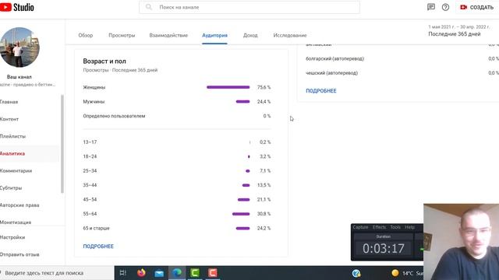
Task: Click Определено пользователем row label
Action: click(x=114, y=116)
